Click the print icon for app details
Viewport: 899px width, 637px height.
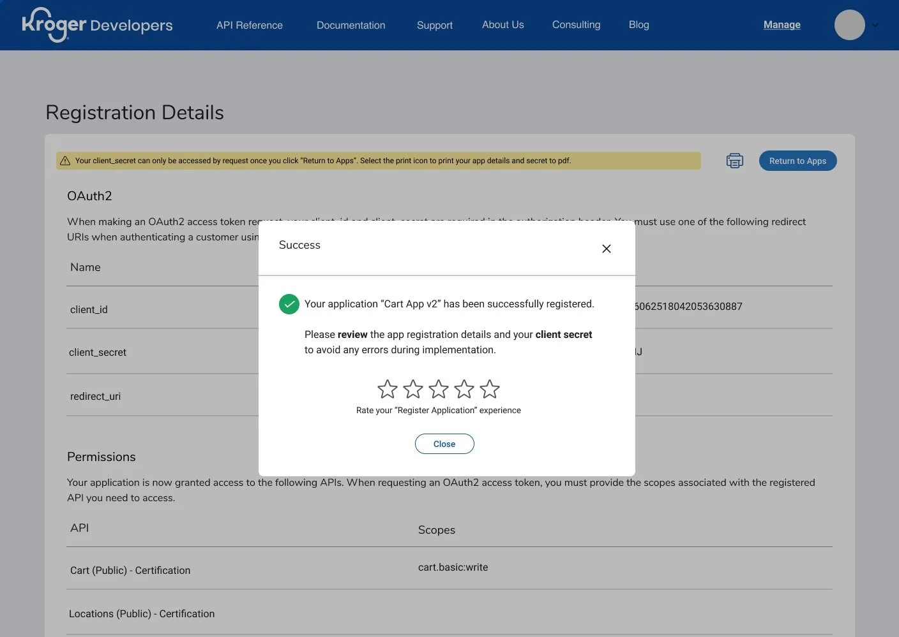click(x=735, y=161)
